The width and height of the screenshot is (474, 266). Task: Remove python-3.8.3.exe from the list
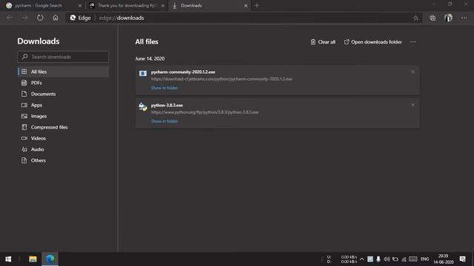[413, 105]
